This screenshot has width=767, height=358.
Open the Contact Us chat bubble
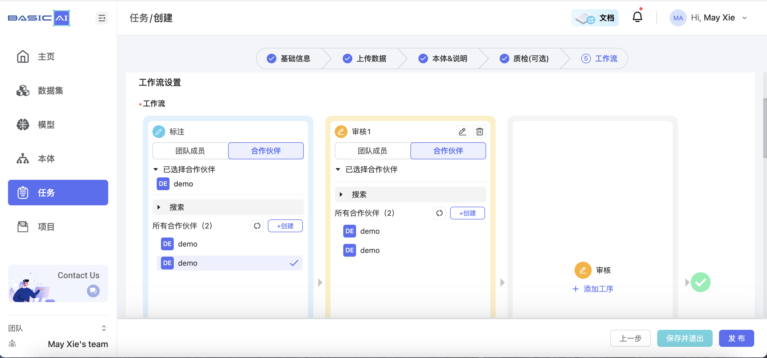(x=93, y=291)
